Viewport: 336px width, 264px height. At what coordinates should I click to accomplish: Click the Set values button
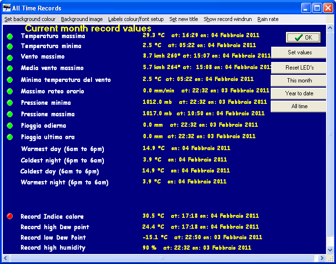pos(299,52)
